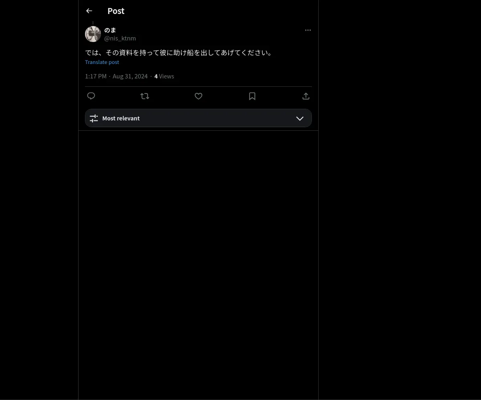
Task: Open the profile via the のま display name
Action: (x=110, y=30)
